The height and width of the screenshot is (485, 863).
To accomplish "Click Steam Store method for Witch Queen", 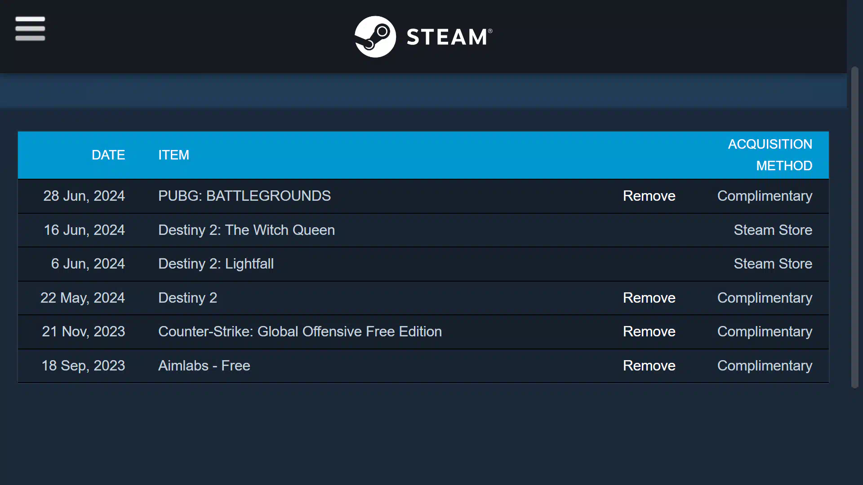I will tap(773, 230).
